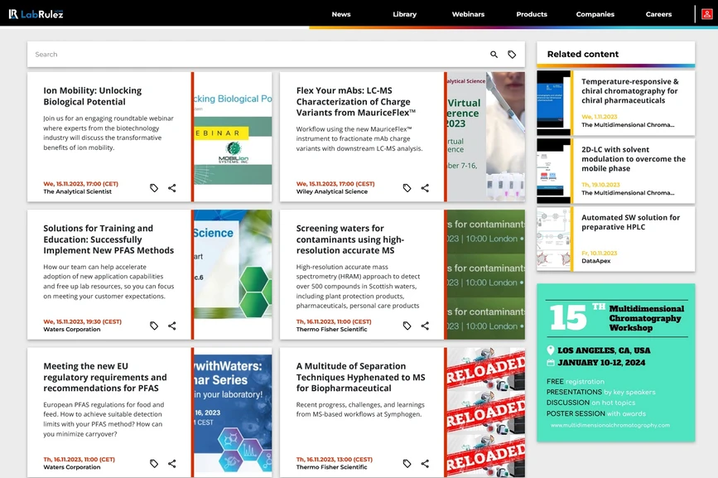Click Wiley Analytical Science organizer name

tap(331, 191)
